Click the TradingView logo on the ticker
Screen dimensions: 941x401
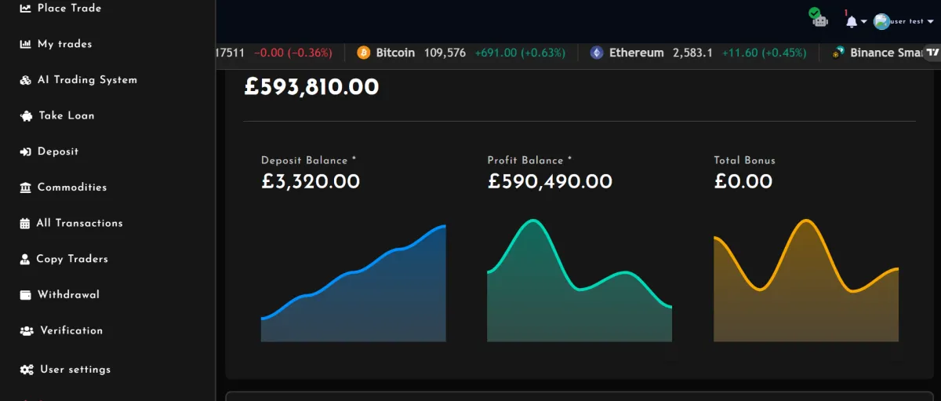click(x=932, y=53)
